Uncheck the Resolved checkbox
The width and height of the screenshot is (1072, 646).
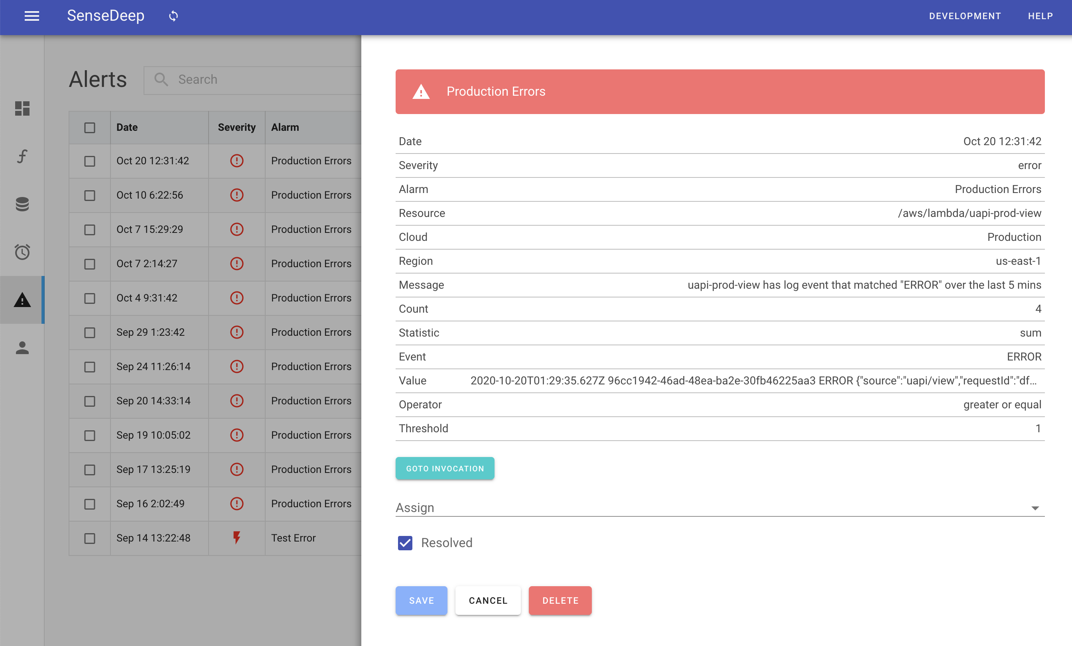click(405, 543)
